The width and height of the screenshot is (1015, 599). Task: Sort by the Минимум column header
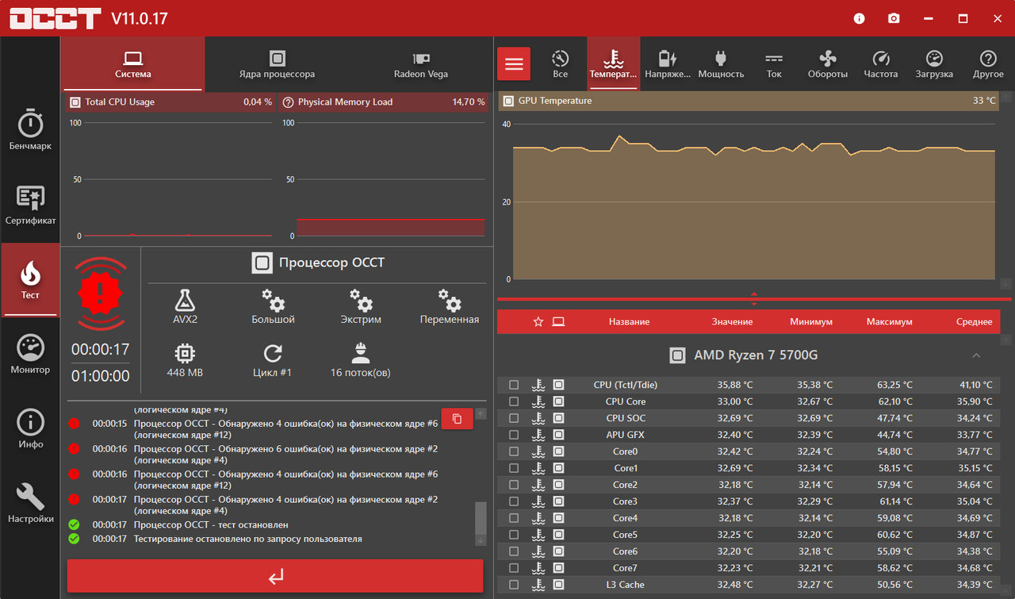(811, 321)
